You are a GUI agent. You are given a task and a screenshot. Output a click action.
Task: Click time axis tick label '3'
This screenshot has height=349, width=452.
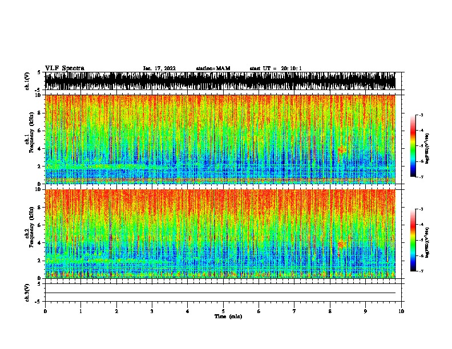(152, 311)
